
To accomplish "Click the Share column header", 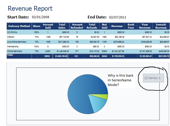I will (x=37, y=26).
